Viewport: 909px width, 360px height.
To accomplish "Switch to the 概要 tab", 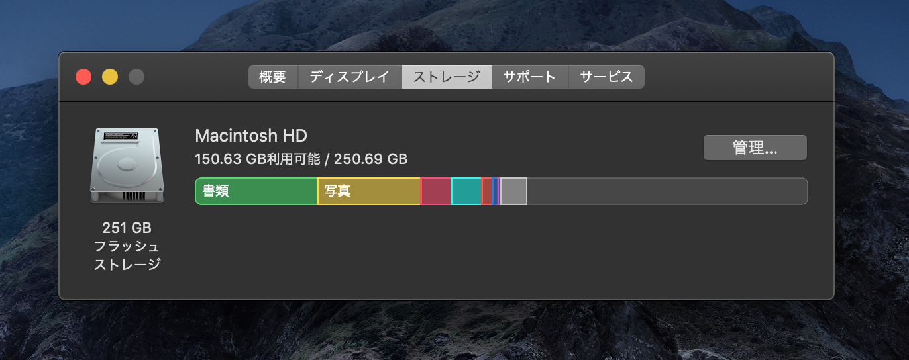I will [x=272, y=77].
